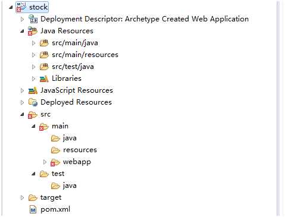This screenshot has width=285, height=217.
Task: Select the stock project label
Action: [39, 7]
